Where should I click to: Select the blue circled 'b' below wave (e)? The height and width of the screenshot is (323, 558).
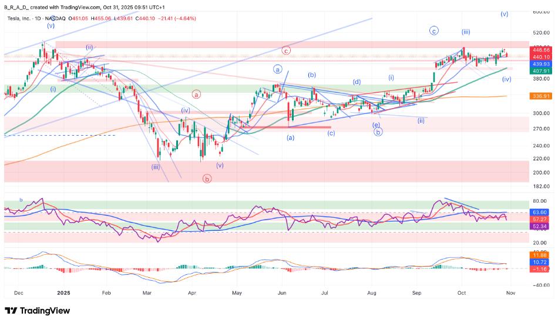379,132
